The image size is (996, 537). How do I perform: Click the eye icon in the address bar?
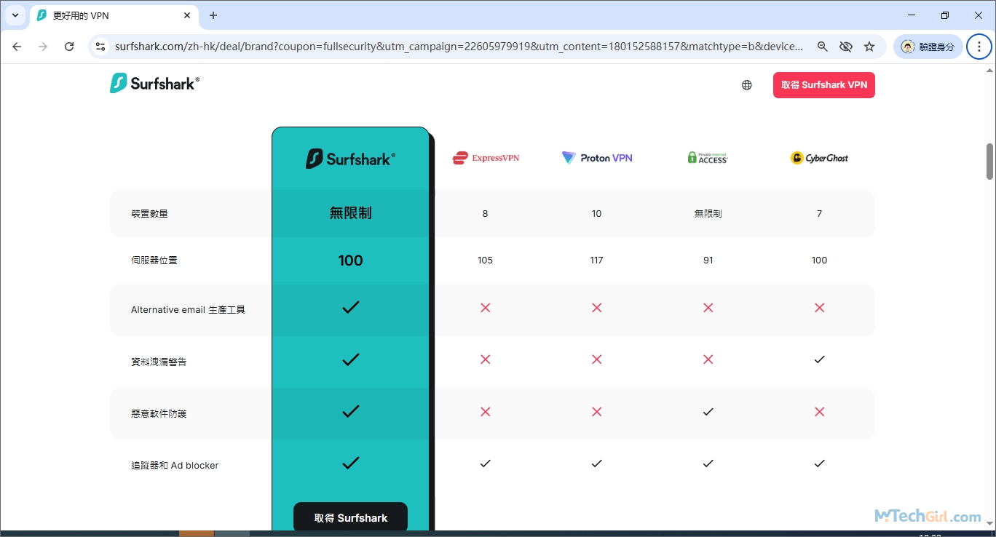click(846, 46)
